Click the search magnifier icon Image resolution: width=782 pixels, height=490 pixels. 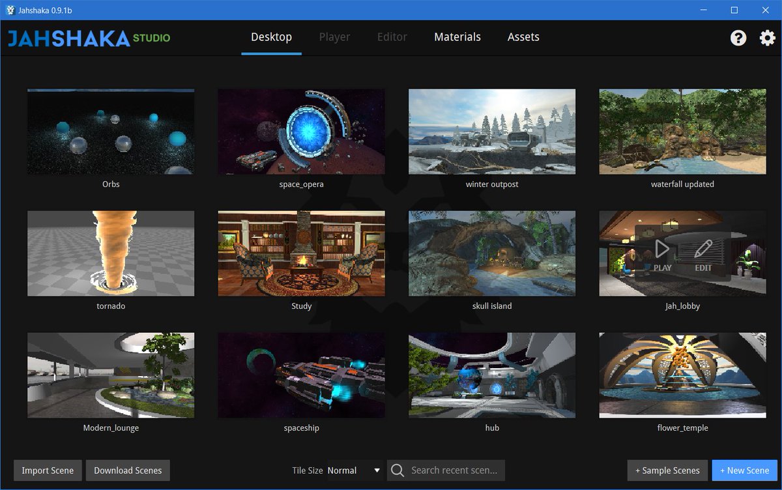pos(398,470)
